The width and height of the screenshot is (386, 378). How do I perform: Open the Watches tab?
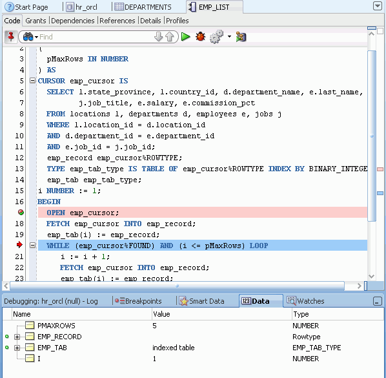click(305, 301)
